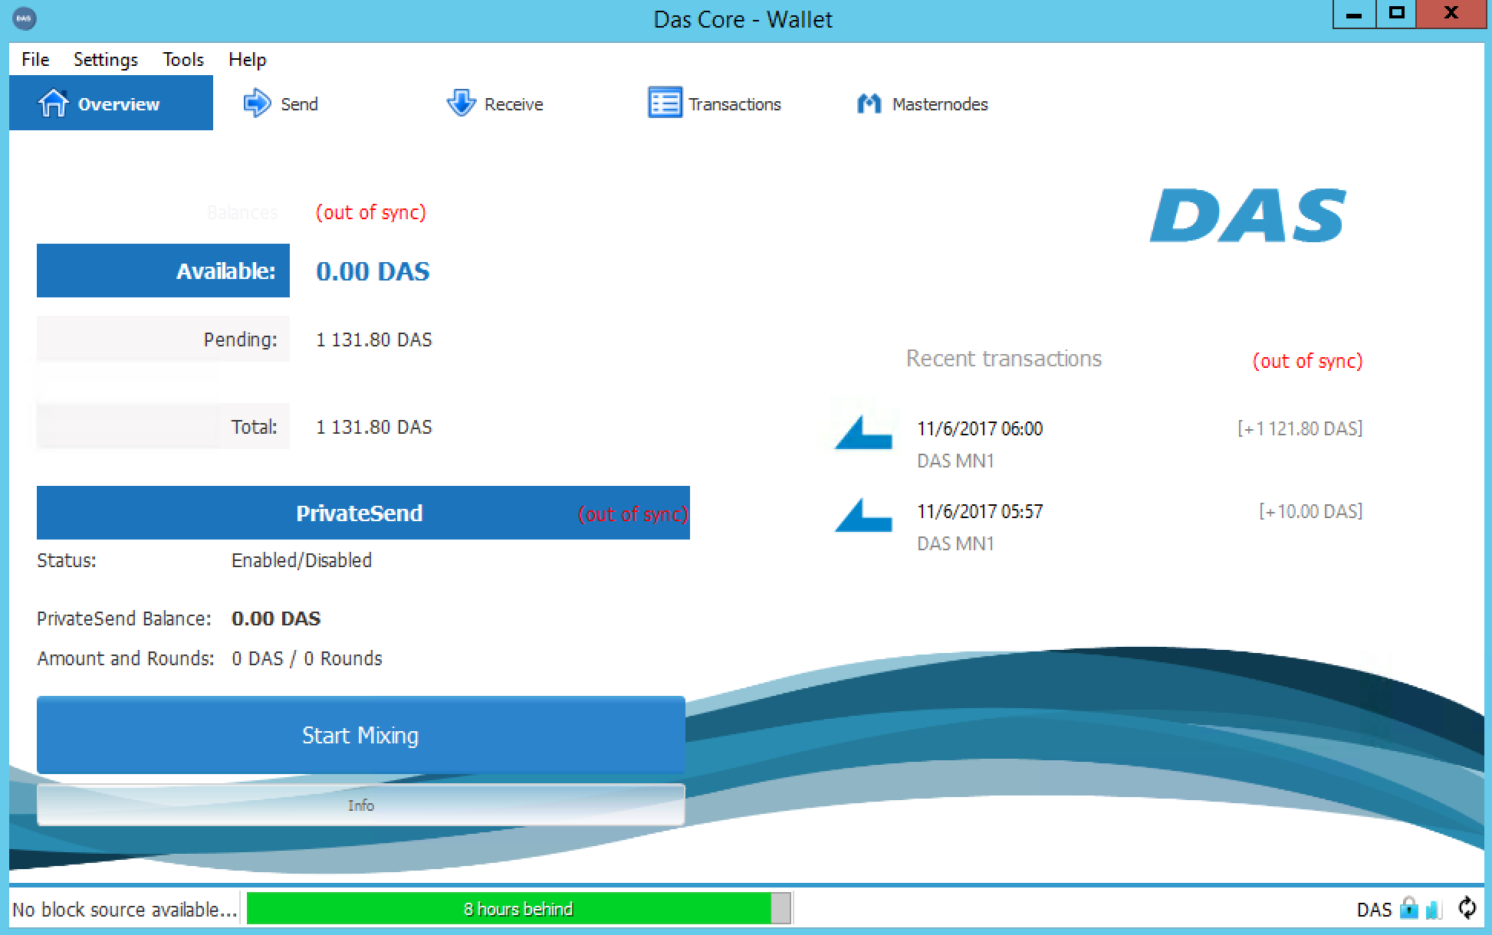Open the DAS unit selector in status bar

click(x=1373, y=910)
